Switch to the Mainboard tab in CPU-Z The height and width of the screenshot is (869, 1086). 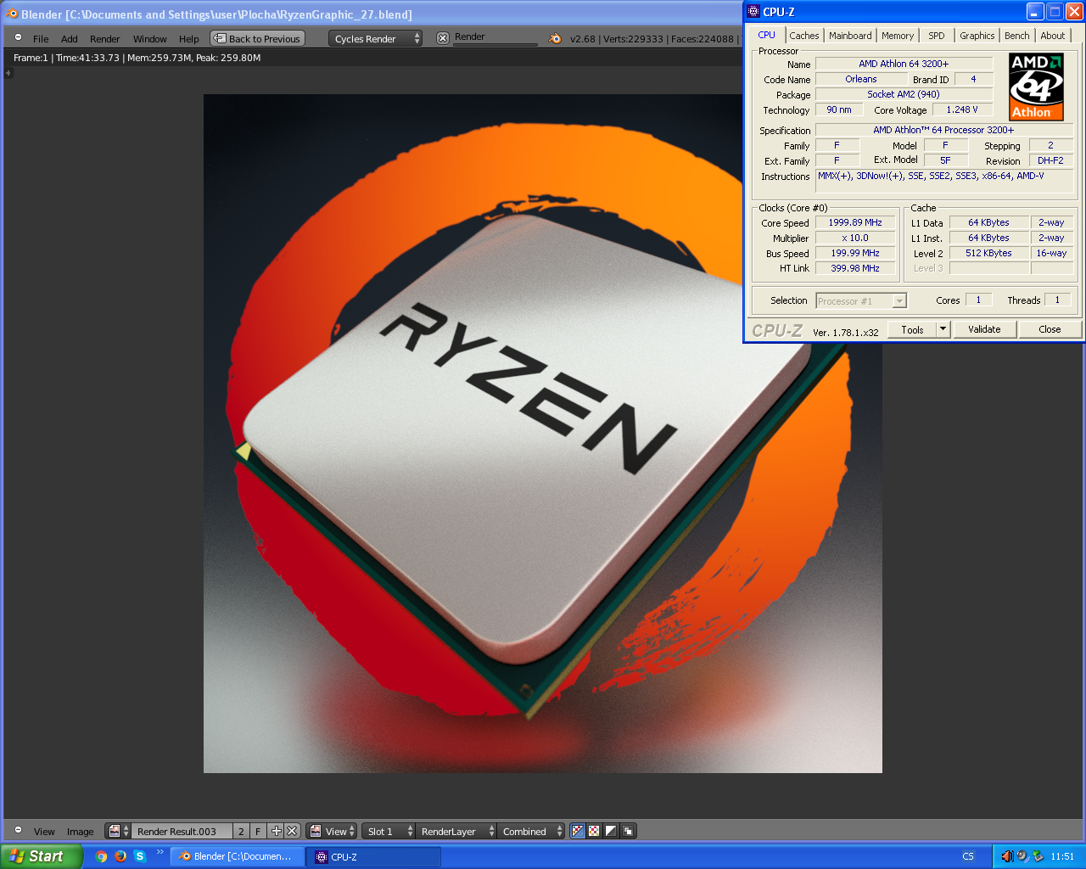[x=850, y=36]
